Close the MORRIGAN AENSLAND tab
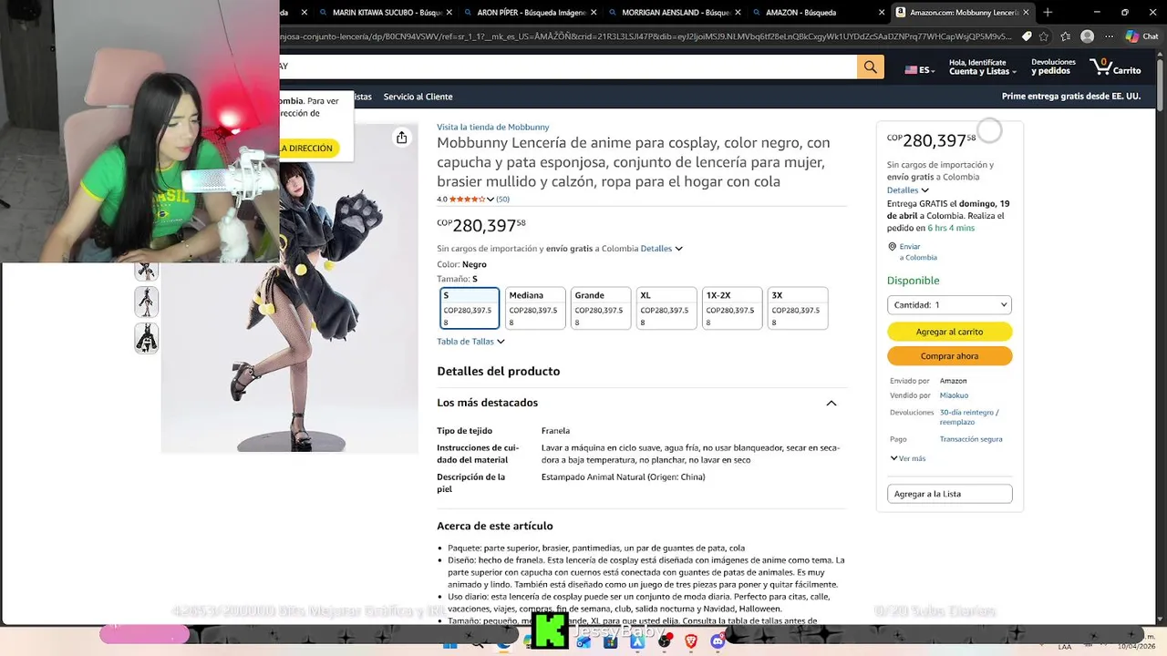 click(x=738, y=13)
